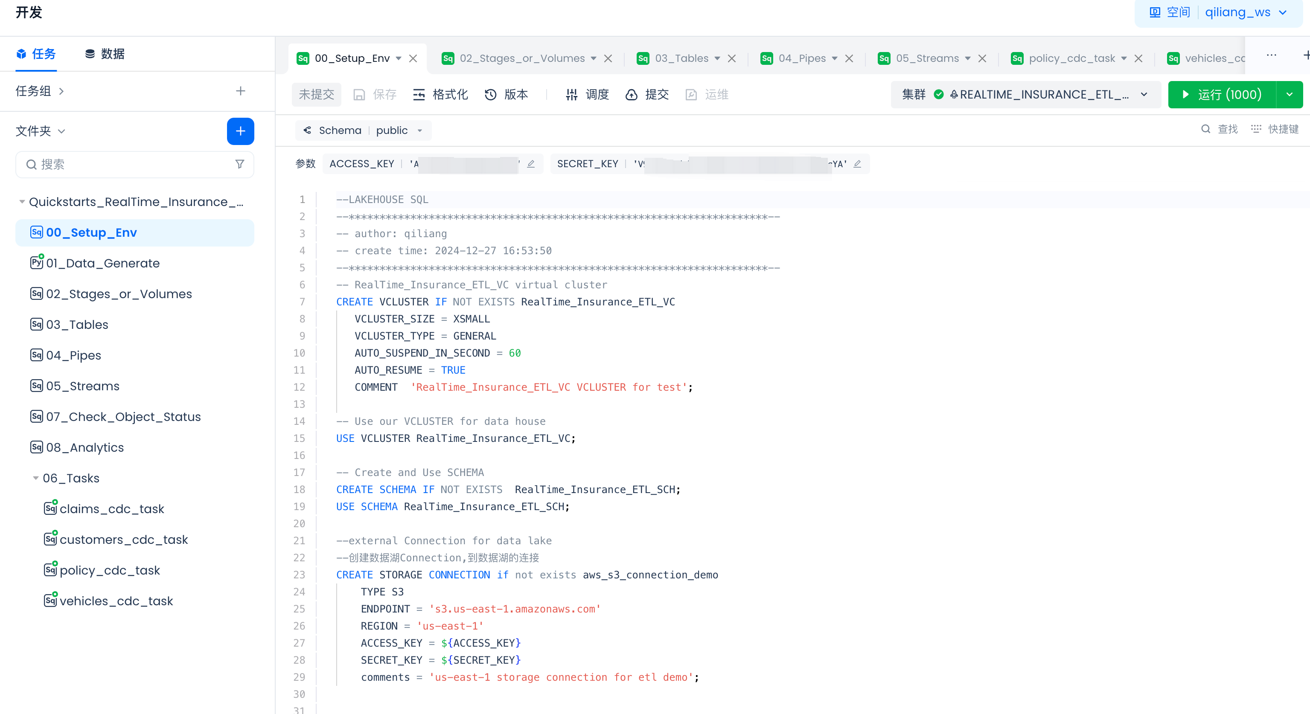
Task: Collapse the Quickstarts_RealTime_Insurance folder
Action: coord(22,202)
